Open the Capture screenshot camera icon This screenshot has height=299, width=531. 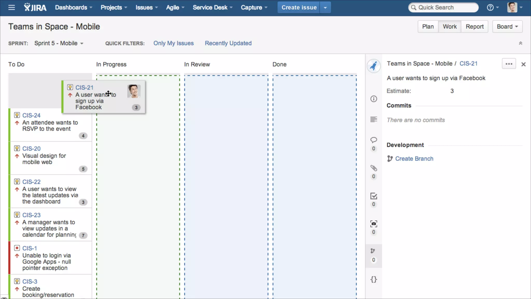click(374, 224)
